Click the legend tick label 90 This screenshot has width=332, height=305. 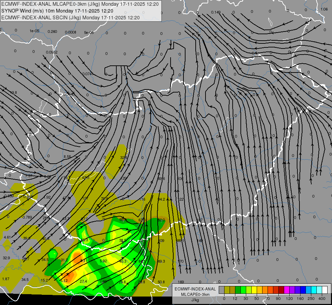(x=278, y=299)
